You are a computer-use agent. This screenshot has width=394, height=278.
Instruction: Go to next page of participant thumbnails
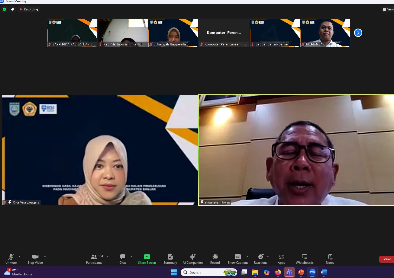pyautogui.click(x=358, y=33)
